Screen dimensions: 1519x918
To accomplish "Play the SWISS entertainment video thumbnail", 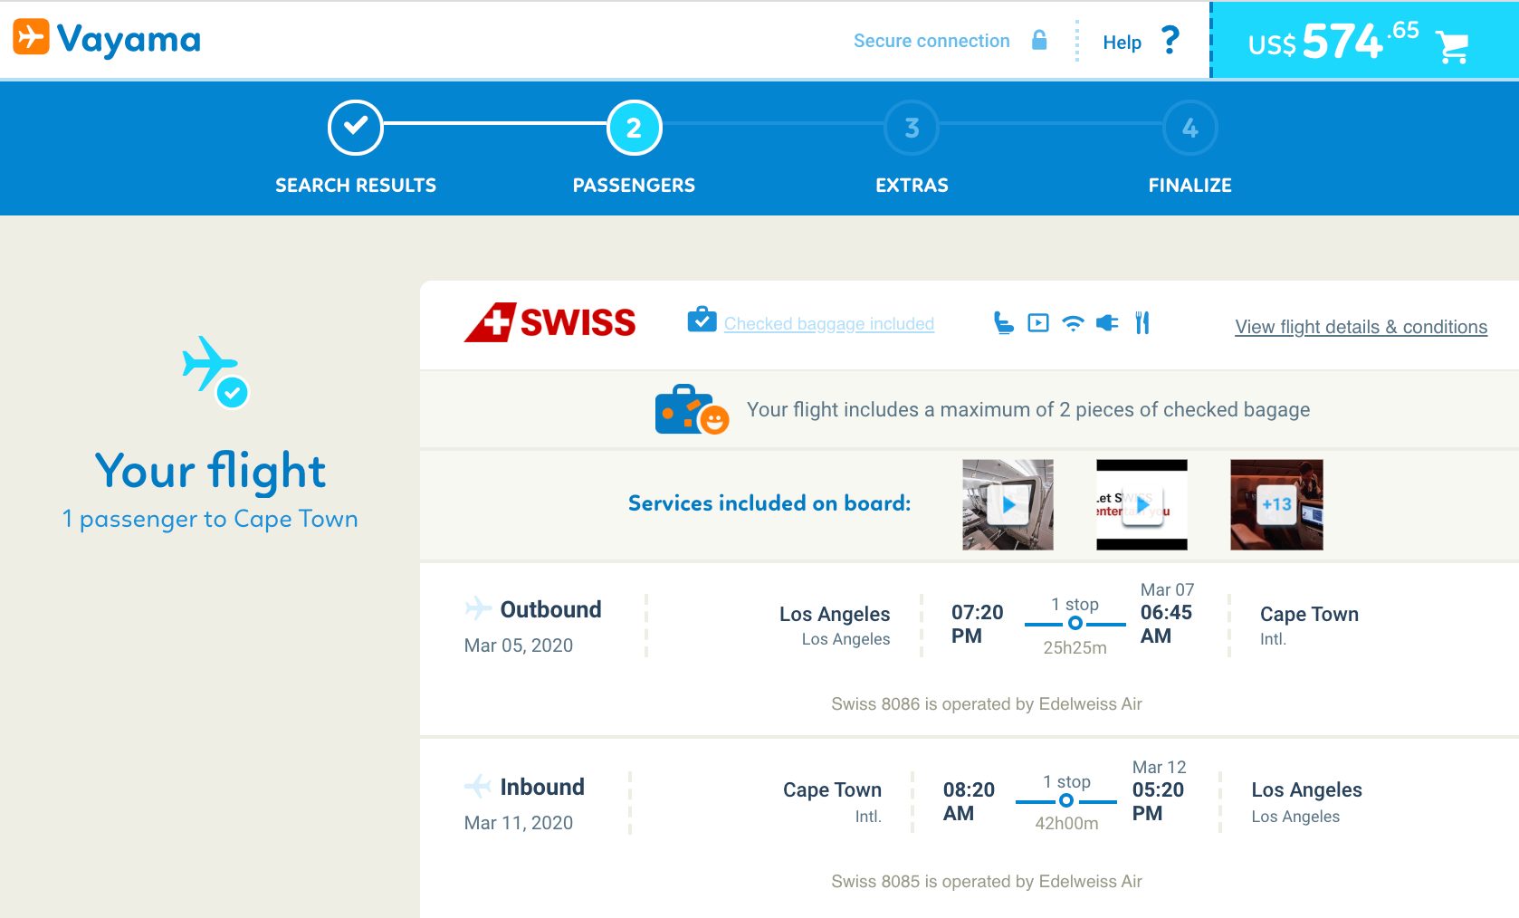I will coord(1142,504).
